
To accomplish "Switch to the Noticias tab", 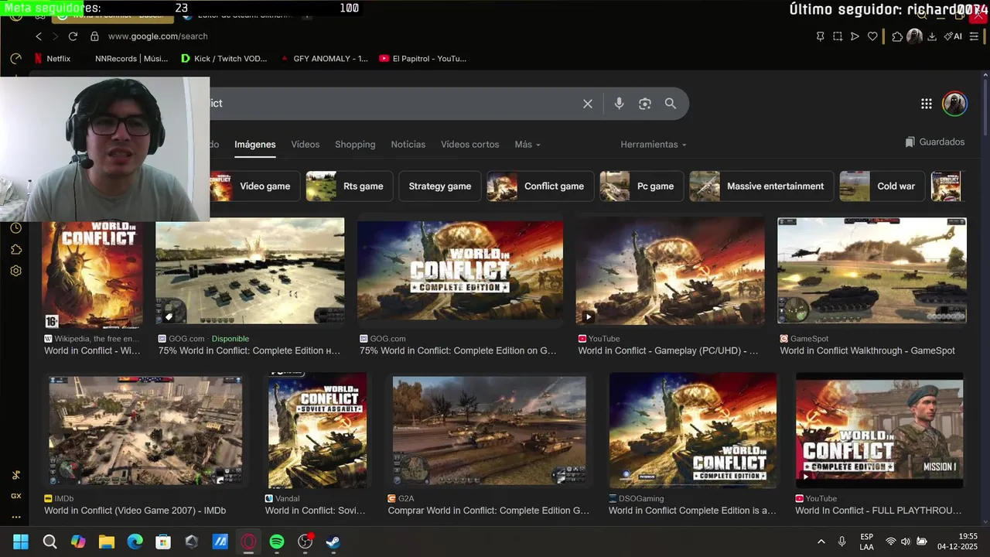I will [x=408, y=145].
